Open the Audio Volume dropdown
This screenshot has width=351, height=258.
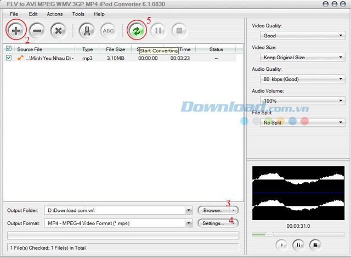coord(302,100)
